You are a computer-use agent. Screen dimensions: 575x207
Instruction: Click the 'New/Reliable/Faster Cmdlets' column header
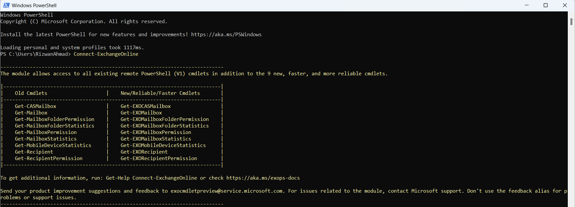point(160,93)
